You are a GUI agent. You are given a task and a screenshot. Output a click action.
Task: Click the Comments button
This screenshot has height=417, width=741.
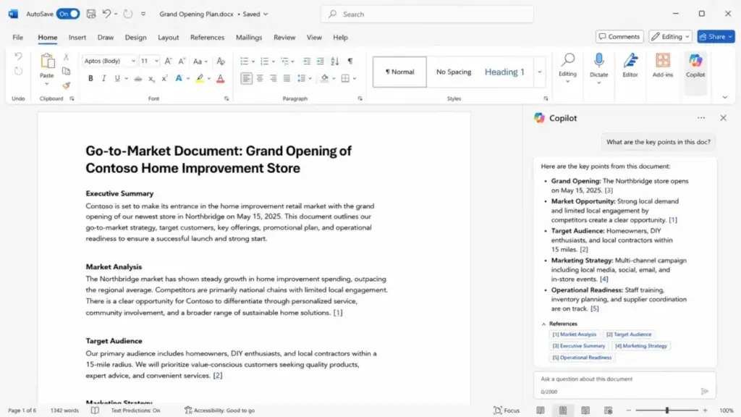619,36
